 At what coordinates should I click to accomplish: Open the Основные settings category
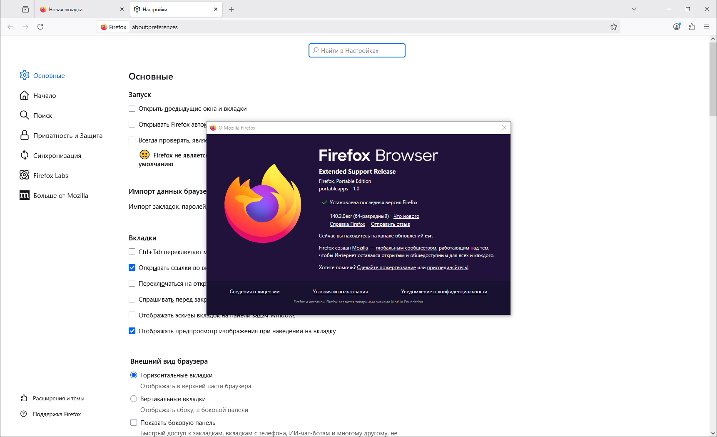[x=42, y=75]
